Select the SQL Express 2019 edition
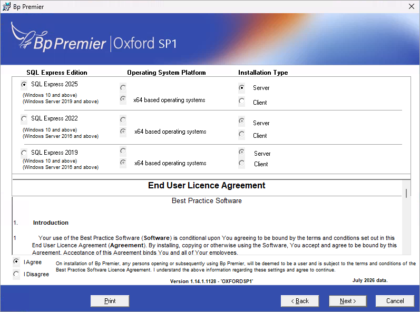This screenshot has height=312, width=420. pos(24,153)
